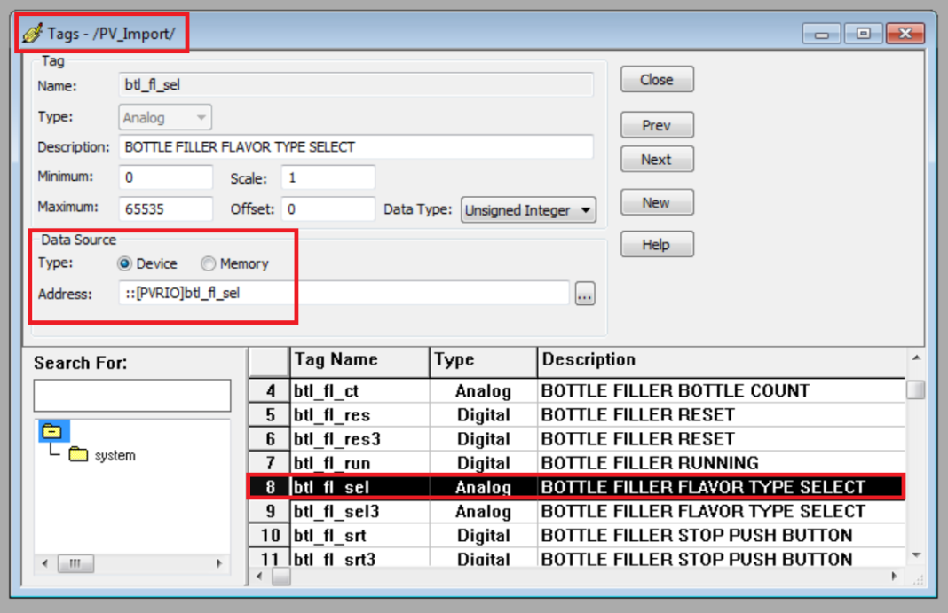Click the Next button
Image resolution: width=948 pixels, height=613 pixels.
[x=657, y=159]
